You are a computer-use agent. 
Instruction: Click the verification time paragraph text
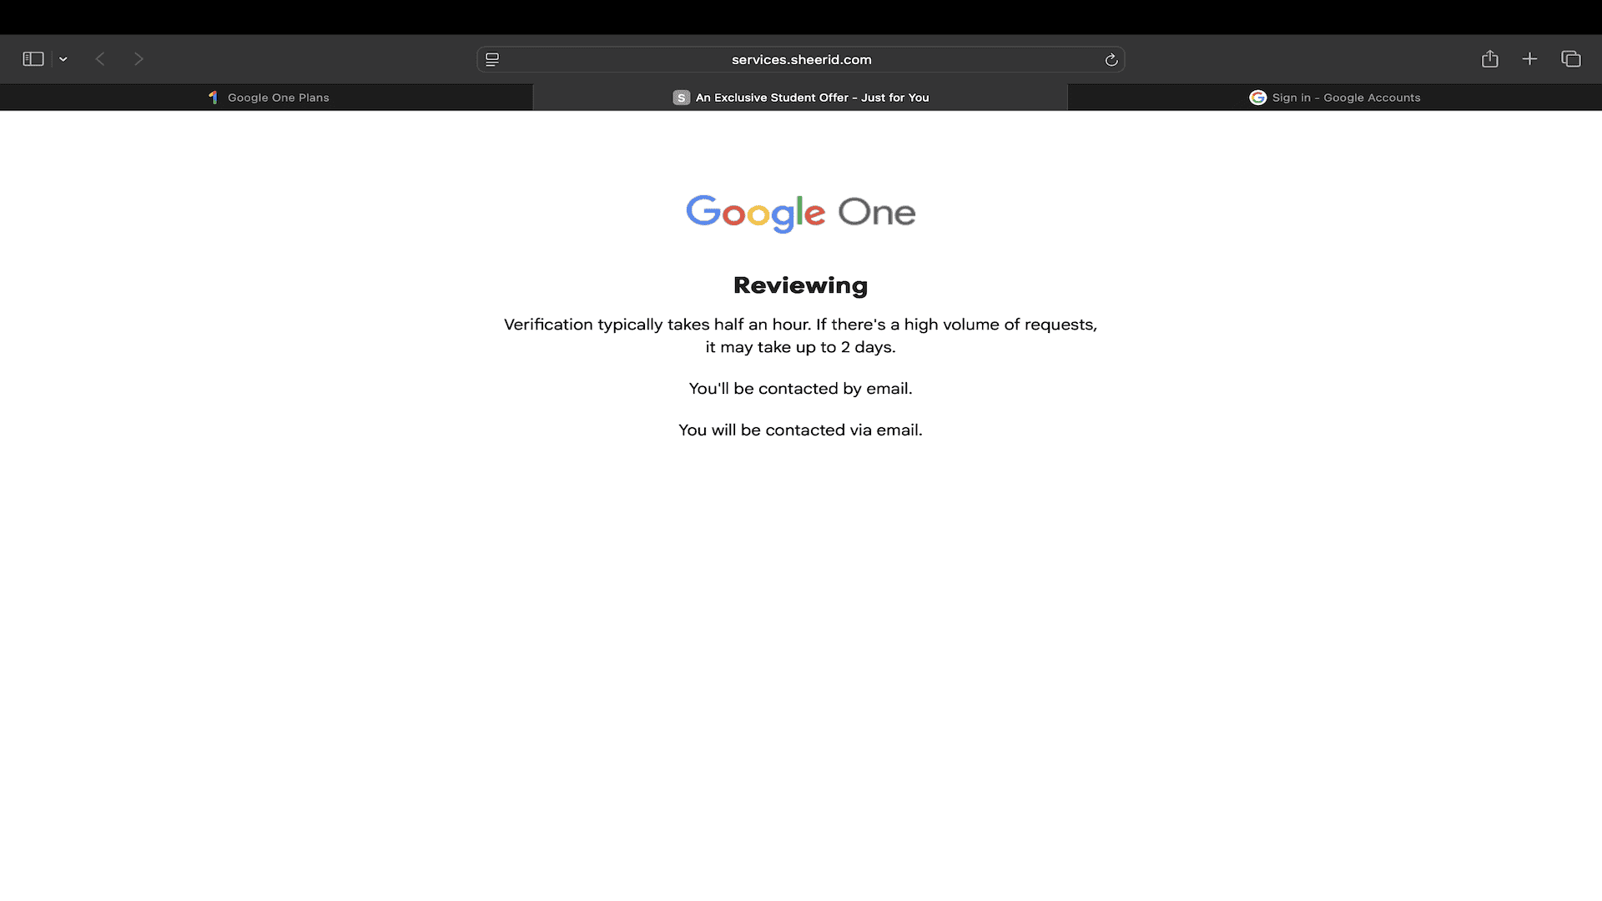[801, 335]
